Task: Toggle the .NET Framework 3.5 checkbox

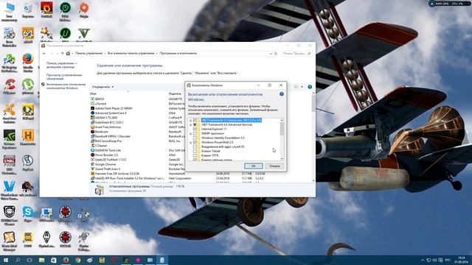Action: click(195, 120)
